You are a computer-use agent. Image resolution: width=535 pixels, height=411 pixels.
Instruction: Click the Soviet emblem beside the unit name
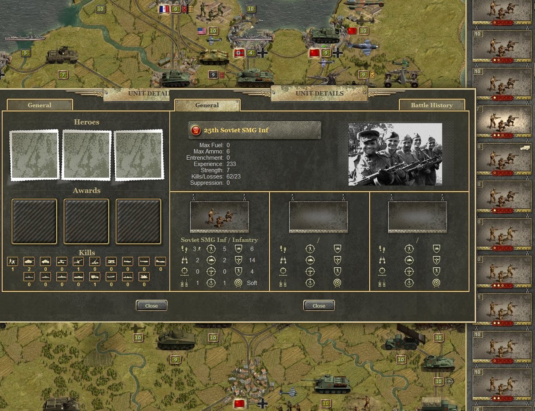196,130
